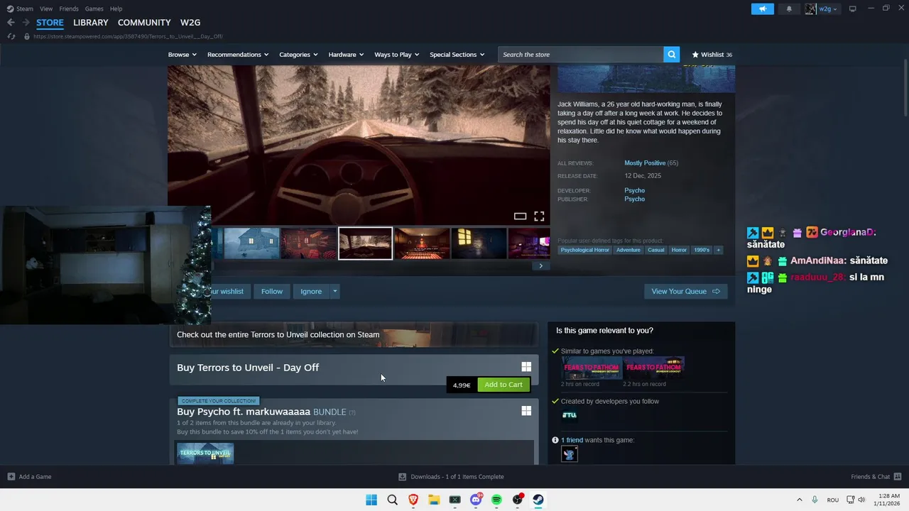Click the Follow button
Viewport: 909px width, 511px height.
pos(271,291)
